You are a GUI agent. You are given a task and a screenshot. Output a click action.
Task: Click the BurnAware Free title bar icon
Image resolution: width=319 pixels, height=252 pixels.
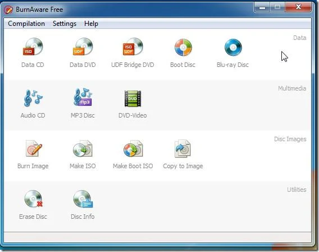click(x=8, y=10)
